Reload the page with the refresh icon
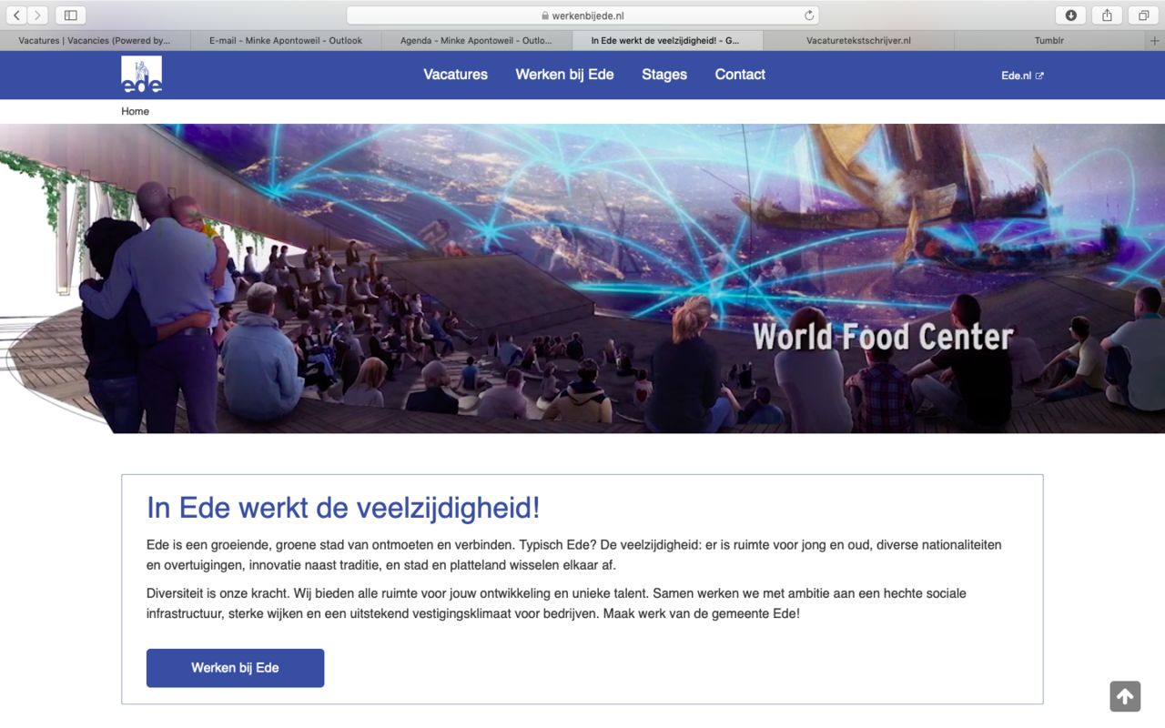The width and height of the screenshot is (1165, 728). [808, 15]
